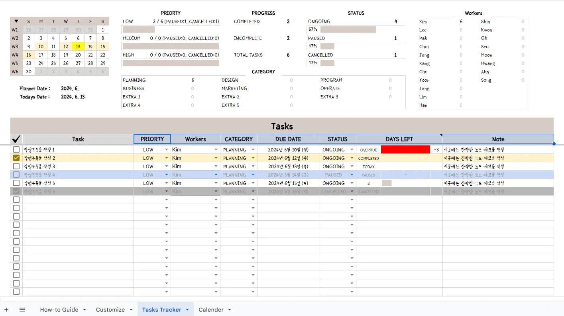Click the red OVERDUE bar on task 1

click(x=405, y=149)
